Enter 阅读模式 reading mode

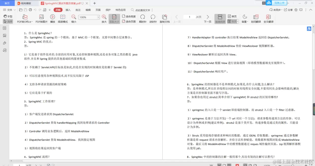click(x=63, y=19)
